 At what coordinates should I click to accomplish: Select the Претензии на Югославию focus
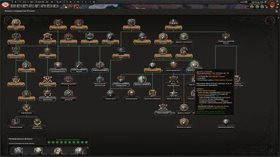tap(163, 39)
